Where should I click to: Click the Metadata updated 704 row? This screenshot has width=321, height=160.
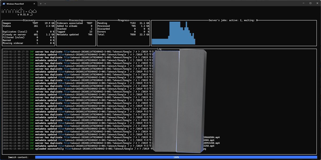point(75,34)
